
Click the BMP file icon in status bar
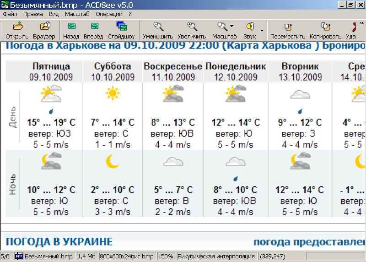(x=19, y=257)
